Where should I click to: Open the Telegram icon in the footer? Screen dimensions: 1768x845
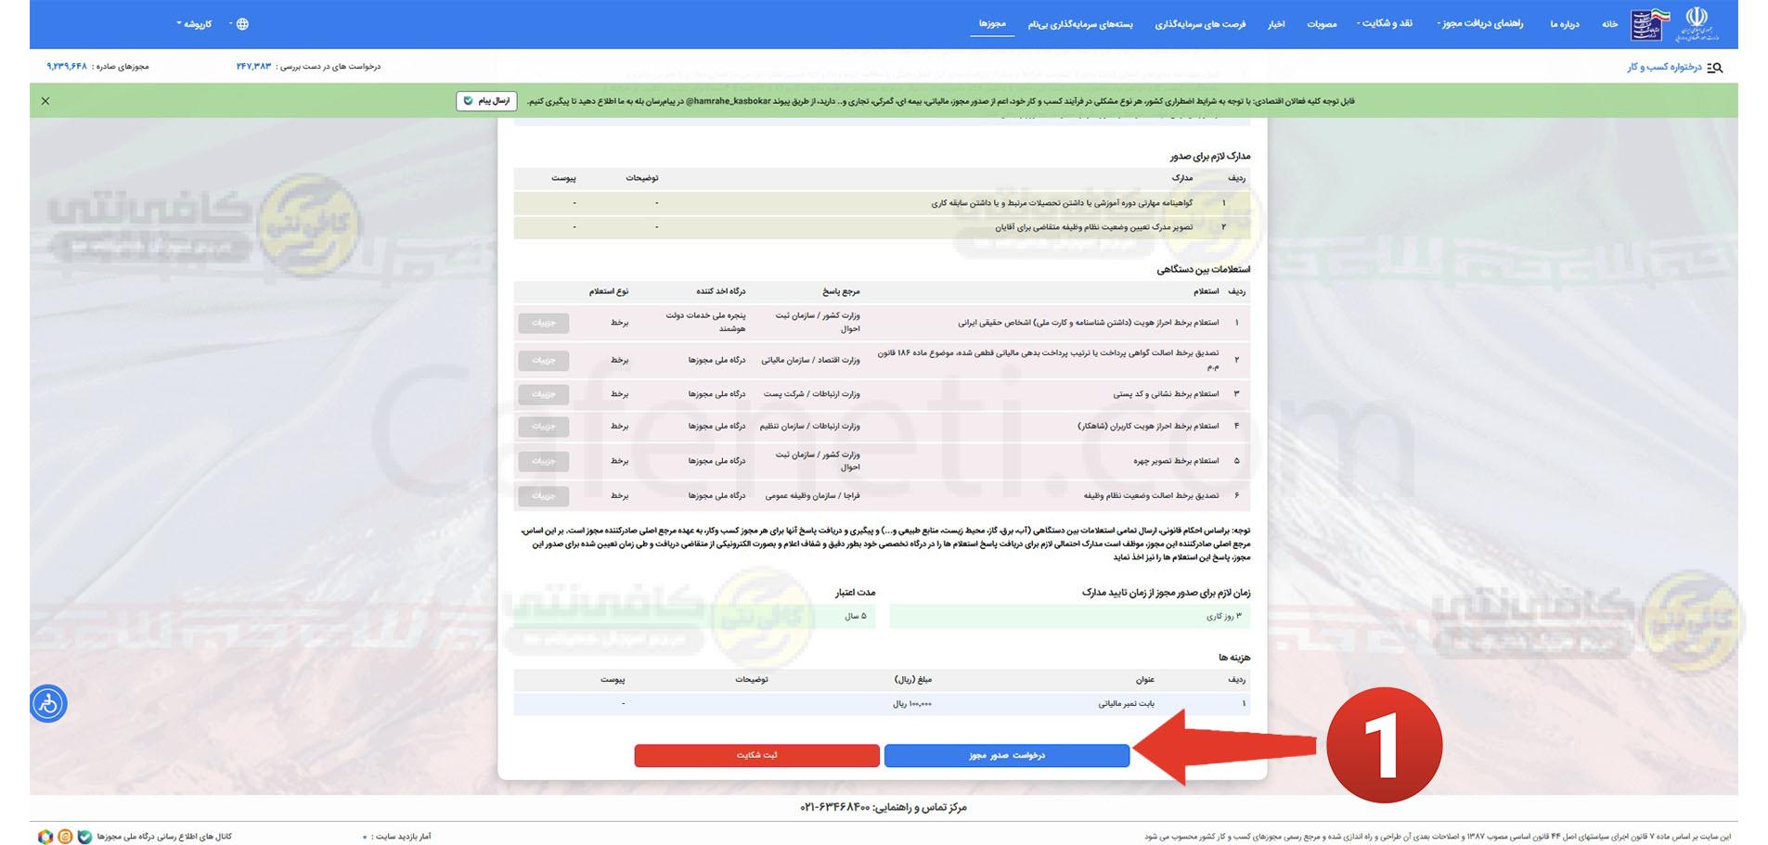[63, 834]
